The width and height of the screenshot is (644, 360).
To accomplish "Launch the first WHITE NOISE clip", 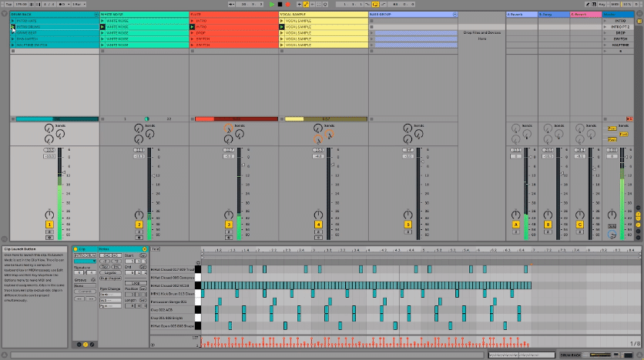I will [x=102, y=21].
